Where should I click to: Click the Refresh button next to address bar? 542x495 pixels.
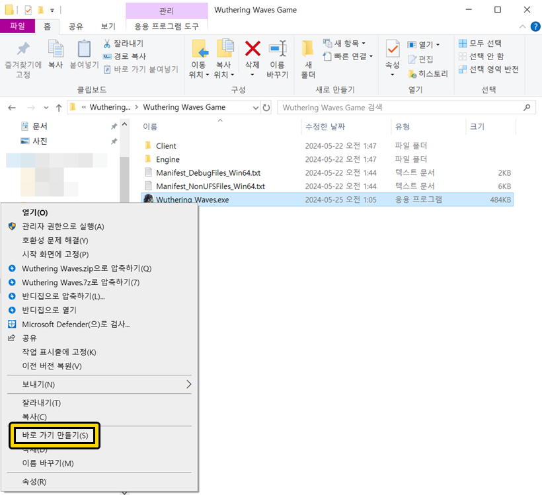click(266, 108)
